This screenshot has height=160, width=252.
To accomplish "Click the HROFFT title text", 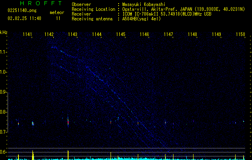I will click(41, 3).
